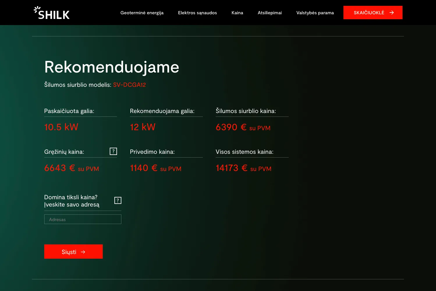
Task: Open help icon beside Domina tiksli kaina
Action: click(x=118, y=200)
